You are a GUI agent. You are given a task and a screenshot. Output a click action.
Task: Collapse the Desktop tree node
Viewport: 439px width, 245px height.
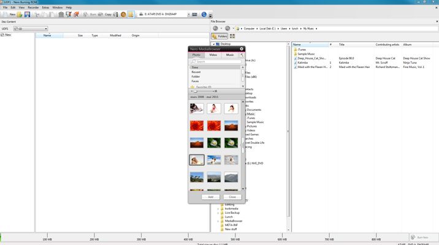pos(214,44)
